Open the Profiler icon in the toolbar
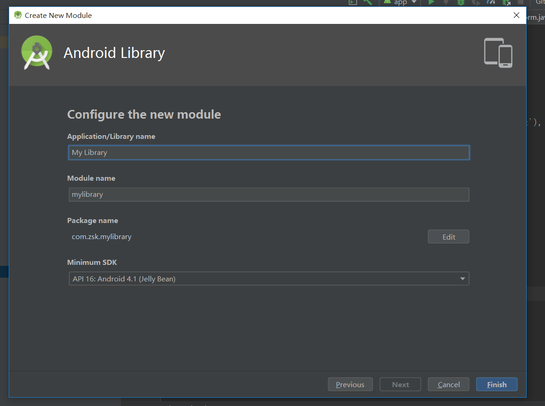 coord(490,3)
